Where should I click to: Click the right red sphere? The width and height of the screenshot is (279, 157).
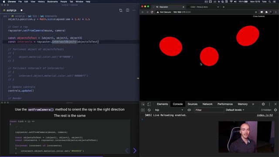[248, 36]
